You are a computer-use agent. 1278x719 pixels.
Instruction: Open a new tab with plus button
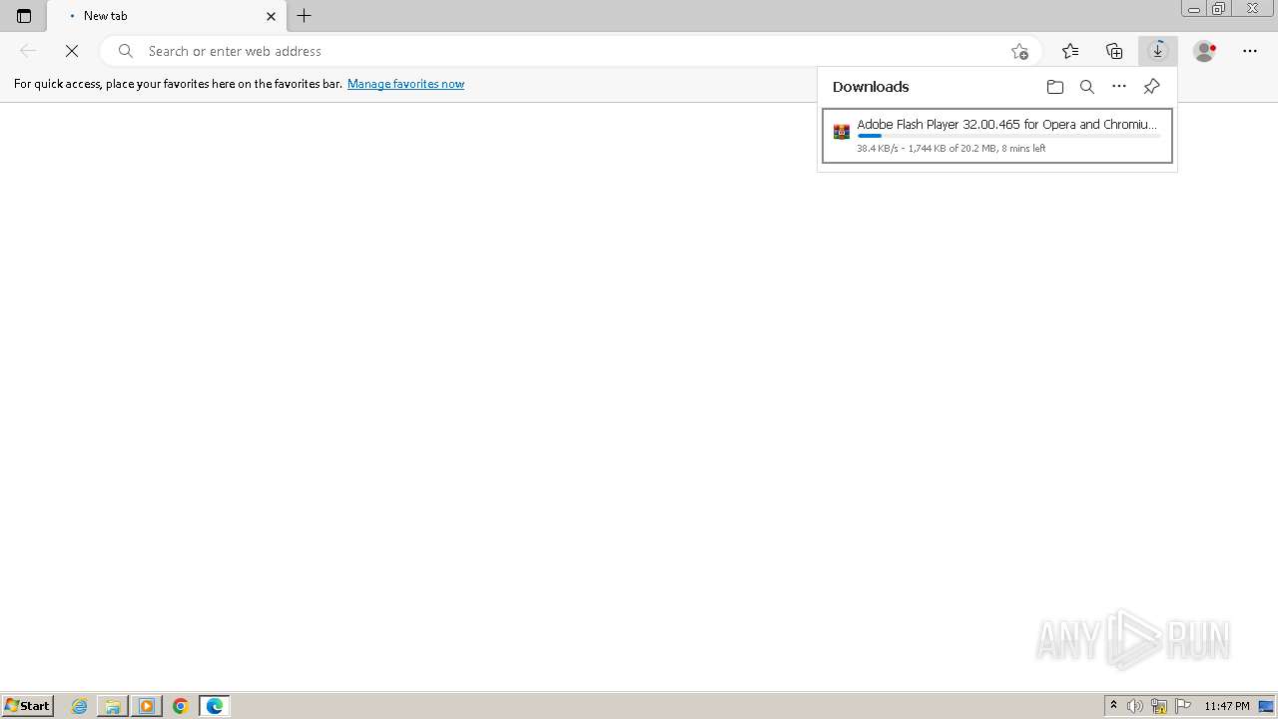click(305, 16)
